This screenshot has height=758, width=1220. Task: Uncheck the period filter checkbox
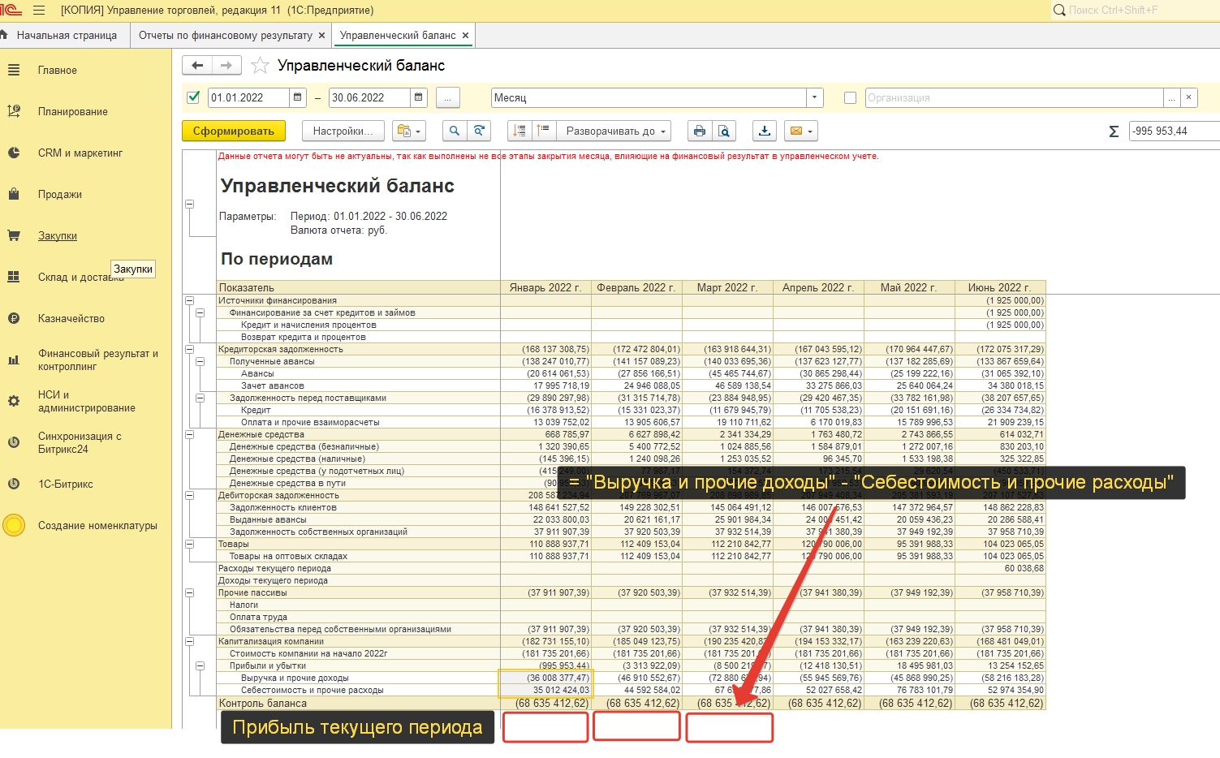[x=193, y=97]
